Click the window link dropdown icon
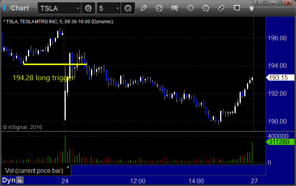The image size is (296, 186). coord(265,3)
